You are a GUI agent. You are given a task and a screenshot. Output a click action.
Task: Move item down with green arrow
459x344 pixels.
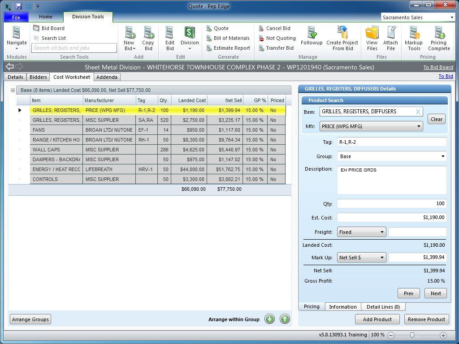tap(269, 319)
